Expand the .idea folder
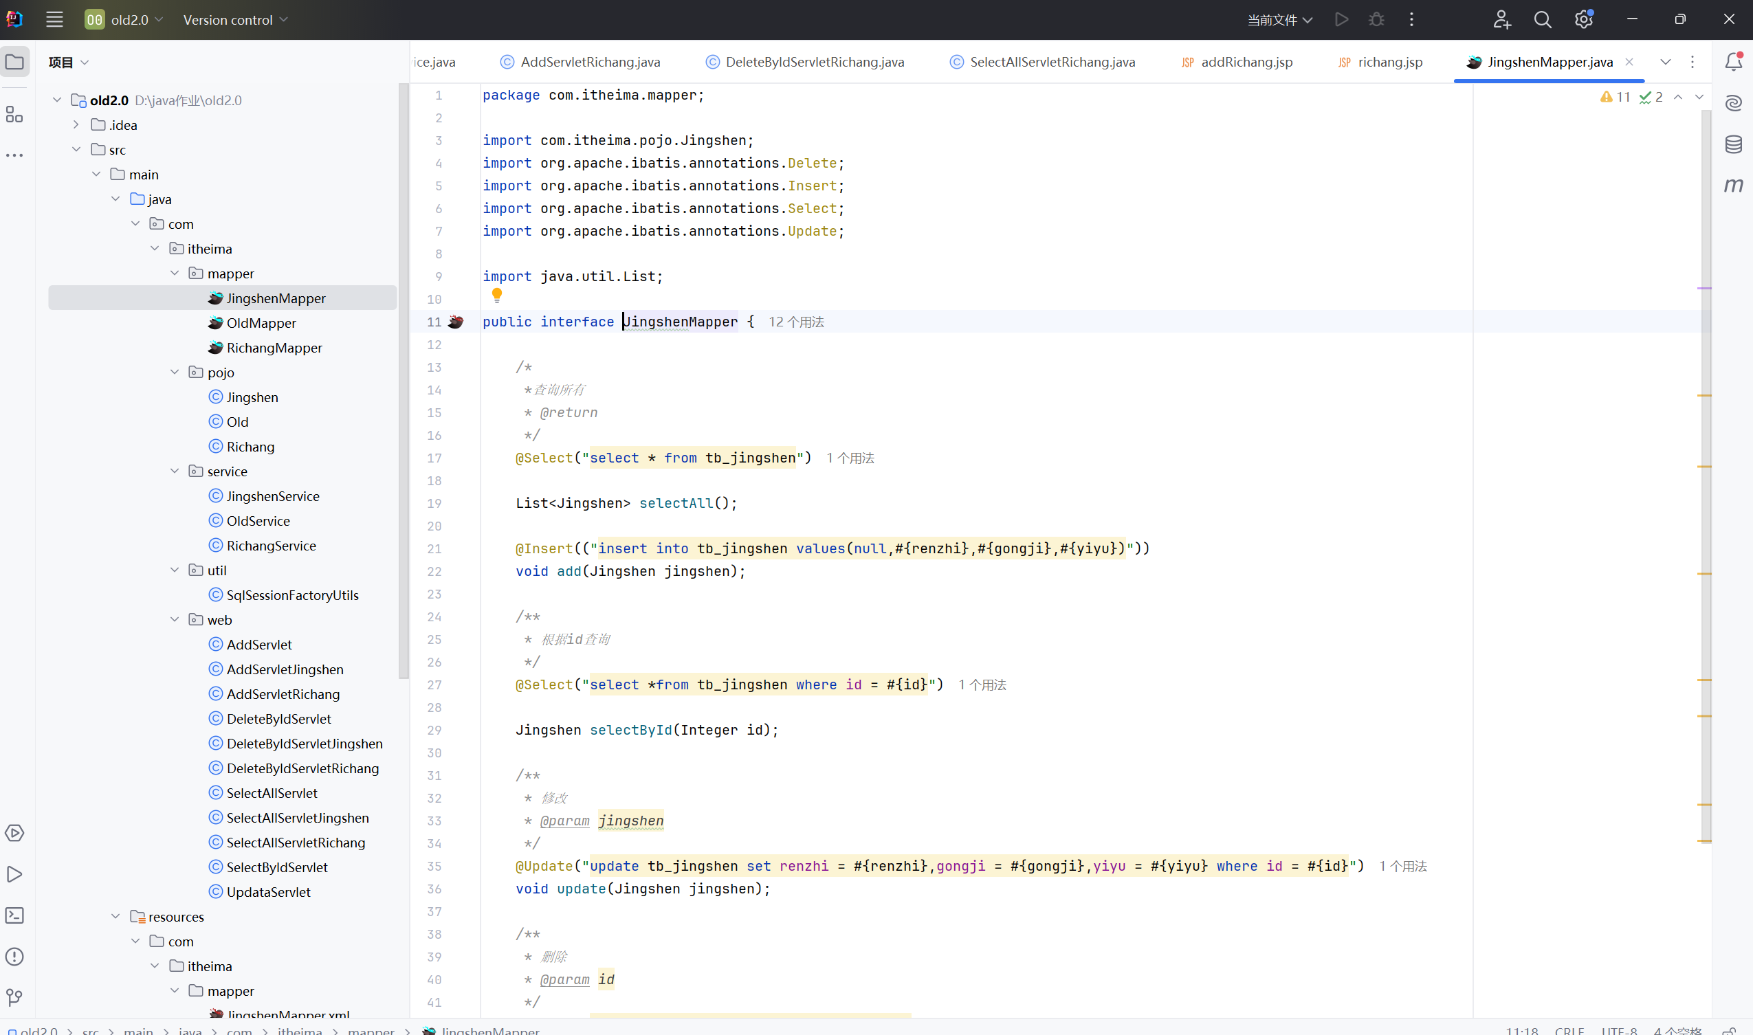1753x1035 pixels. (77, 125)
